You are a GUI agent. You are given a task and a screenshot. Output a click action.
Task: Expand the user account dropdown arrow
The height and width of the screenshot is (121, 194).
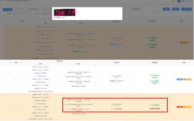tap(192, 1)
